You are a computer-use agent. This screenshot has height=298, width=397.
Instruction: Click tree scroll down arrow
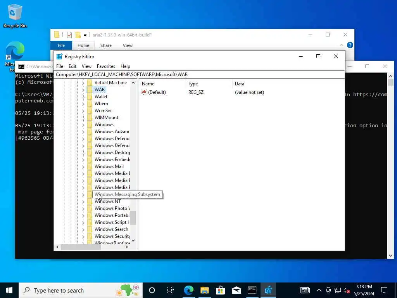(x=133, y=241)
